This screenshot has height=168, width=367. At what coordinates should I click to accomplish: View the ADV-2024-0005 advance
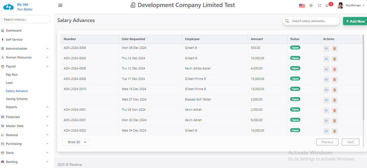coord(326,59)
